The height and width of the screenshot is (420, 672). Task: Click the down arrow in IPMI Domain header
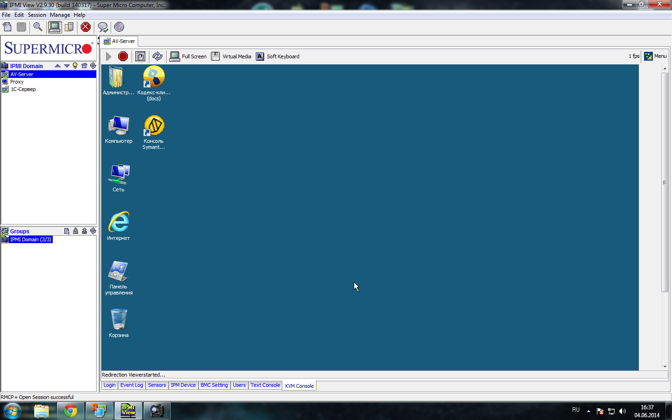tap(67, 66)
